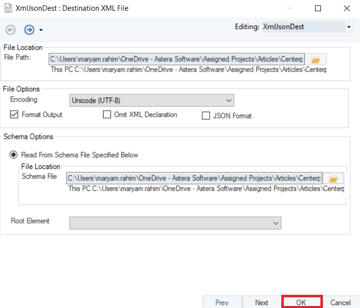
Task: Click the XmlJsonDest document icon in title bar
Action: tap(8, 8)
